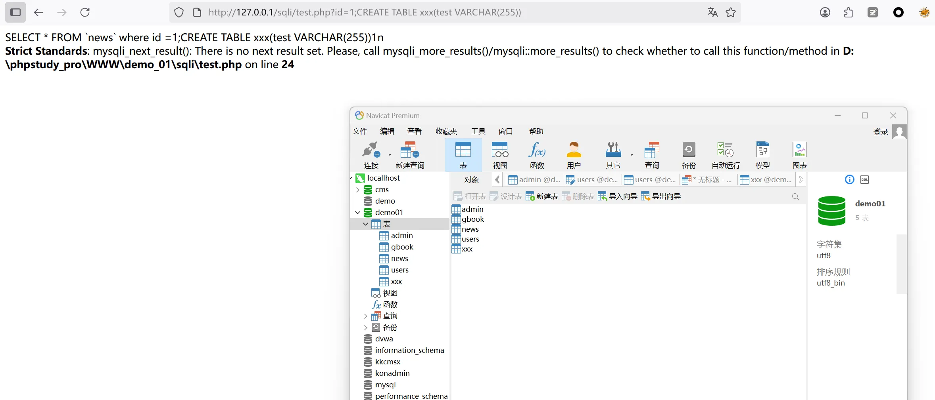Switch to the xxx @dem... tab
935x400 pixels.
point(766,180)
